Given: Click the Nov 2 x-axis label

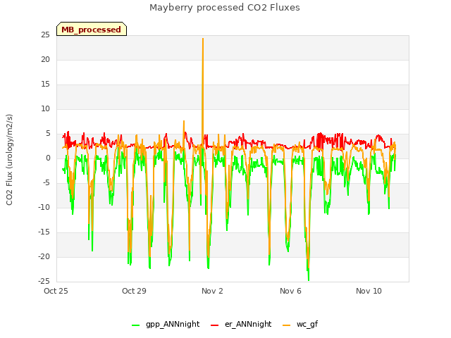Looking at the screenshot, I should tap(212, 291).
